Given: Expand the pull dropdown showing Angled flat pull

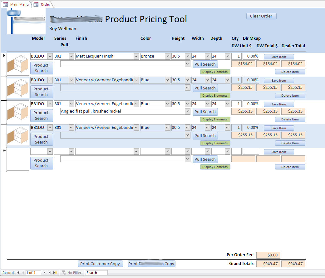Looking at the screenshot, I should 187,111.
